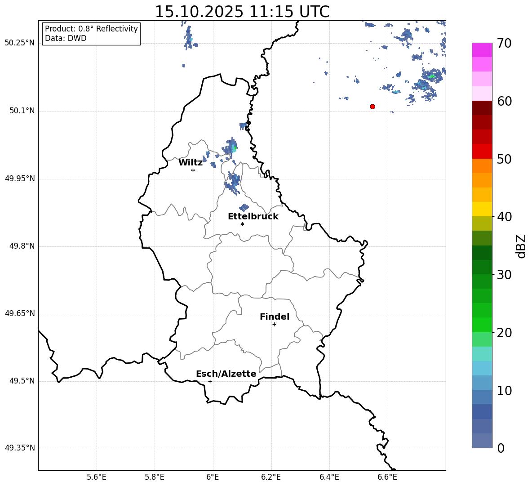532x486 pixels.
Task: Pick the bright green swatch at 20 dBZ
Action: [482, 325]
